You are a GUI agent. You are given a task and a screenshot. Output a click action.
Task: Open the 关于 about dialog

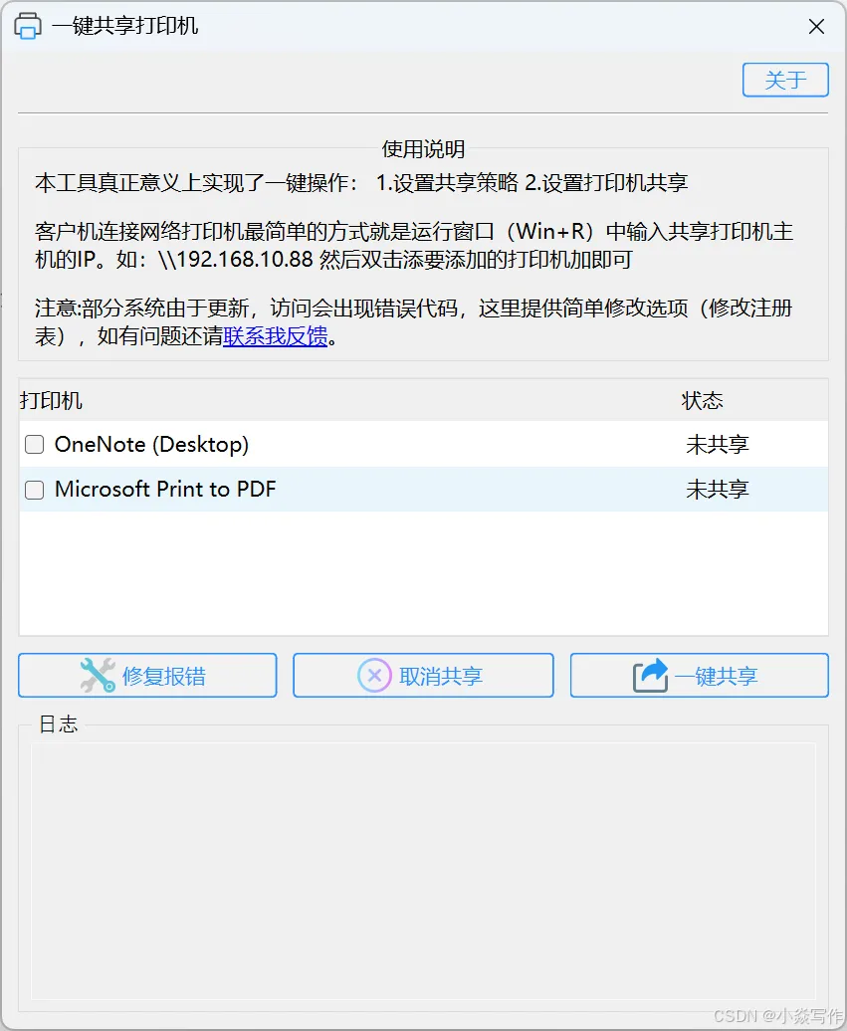(x=785, y=81)
